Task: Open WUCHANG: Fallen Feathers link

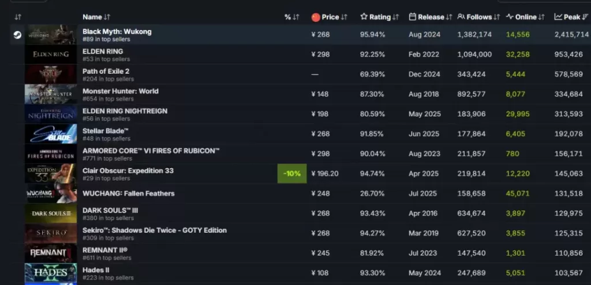Action: 129,193
